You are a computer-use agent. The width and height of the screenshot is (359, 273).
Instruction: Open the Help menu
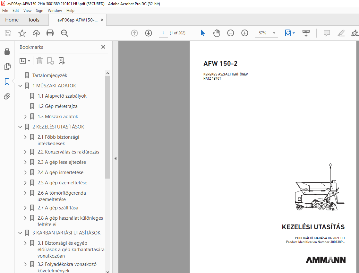point(70,11)
